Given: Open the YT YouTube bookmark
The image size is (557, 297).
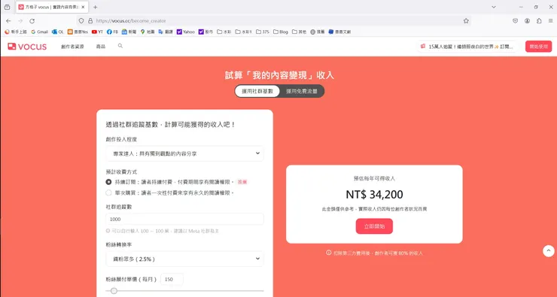Looking at the screenshot, I should pyautogui.click(x=97, y=32).
